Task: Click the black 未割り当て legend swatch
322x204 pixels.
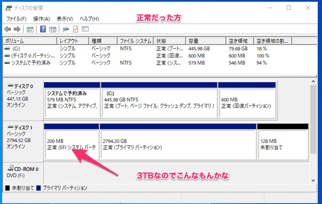Action: 8,188
